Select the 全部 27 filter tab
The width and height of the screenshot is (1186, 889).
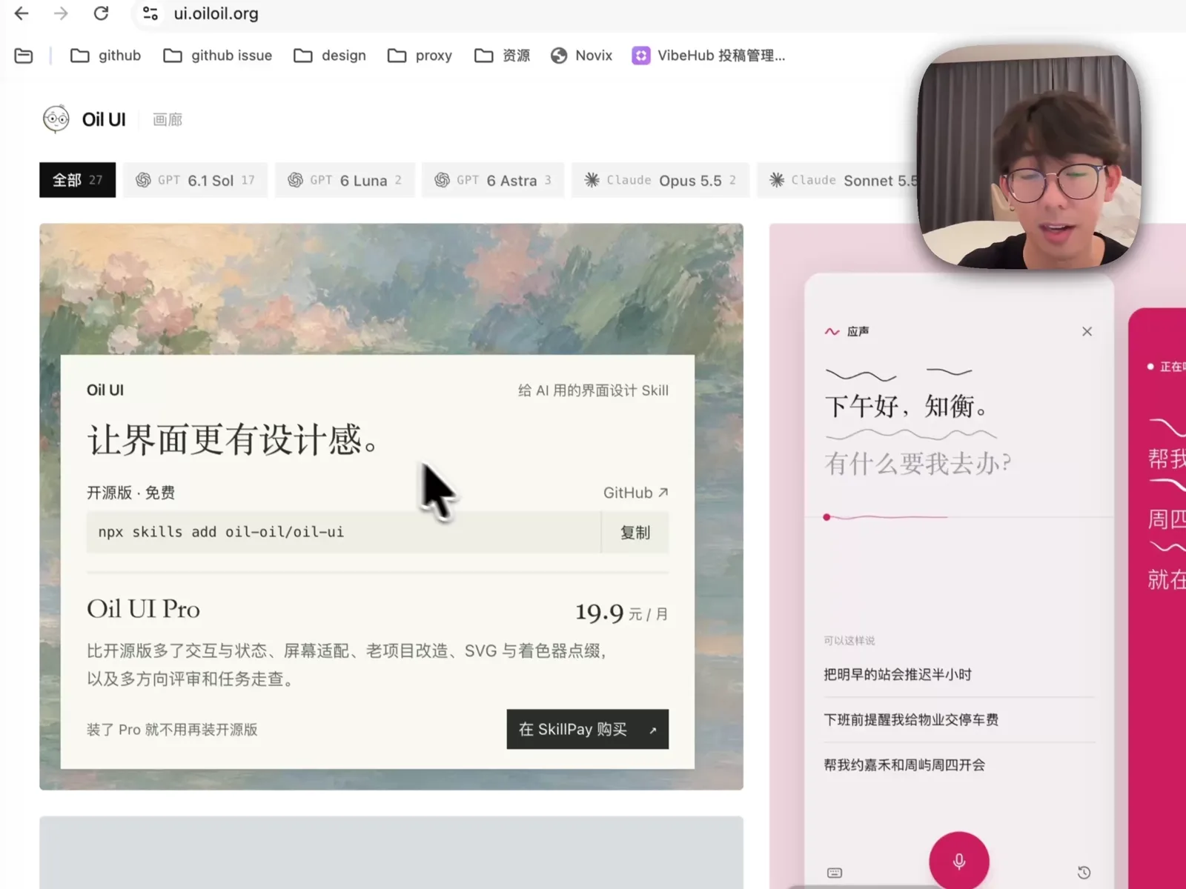pyautogui.click(x=77, y=180)
